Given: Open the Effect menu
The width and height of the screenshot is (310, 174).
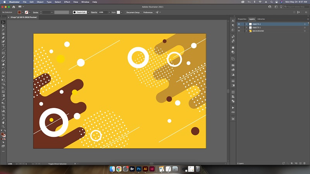Looking at the screenshot, I should point(67,2).
